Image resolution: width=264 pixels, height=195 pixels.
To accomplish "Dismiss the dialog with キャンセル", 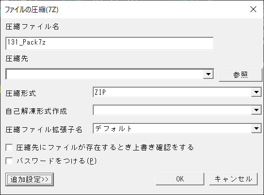I will click(x=233, y=179).
